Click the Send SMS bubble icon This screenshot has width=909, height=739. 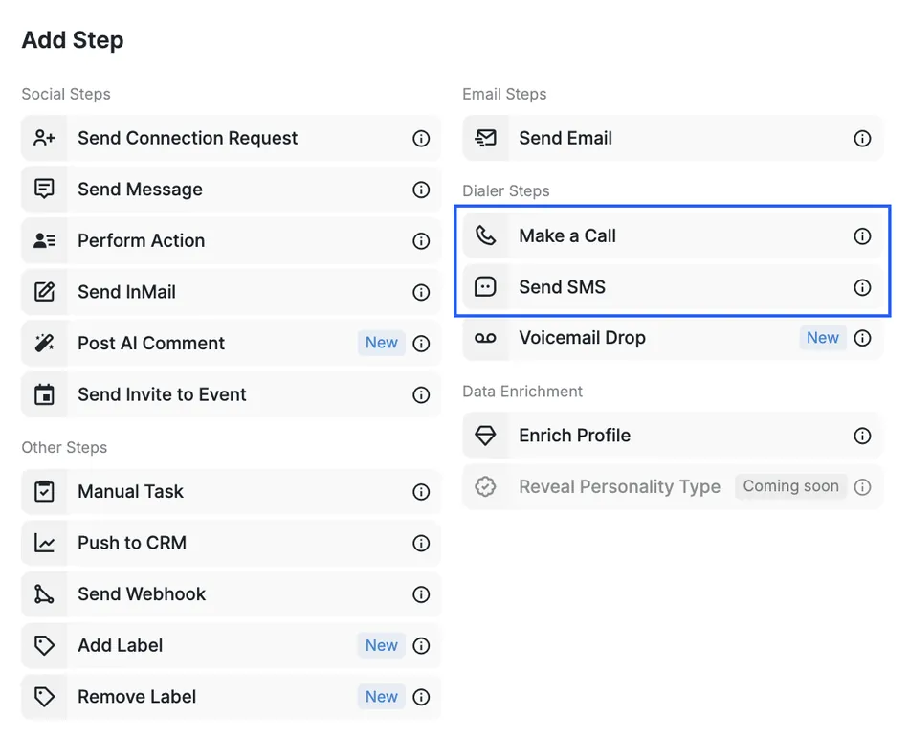coord(485,286)
